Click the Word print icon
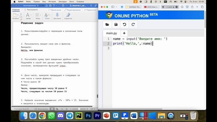This screenshot has height=122, width=217. [x=63, y=6]
